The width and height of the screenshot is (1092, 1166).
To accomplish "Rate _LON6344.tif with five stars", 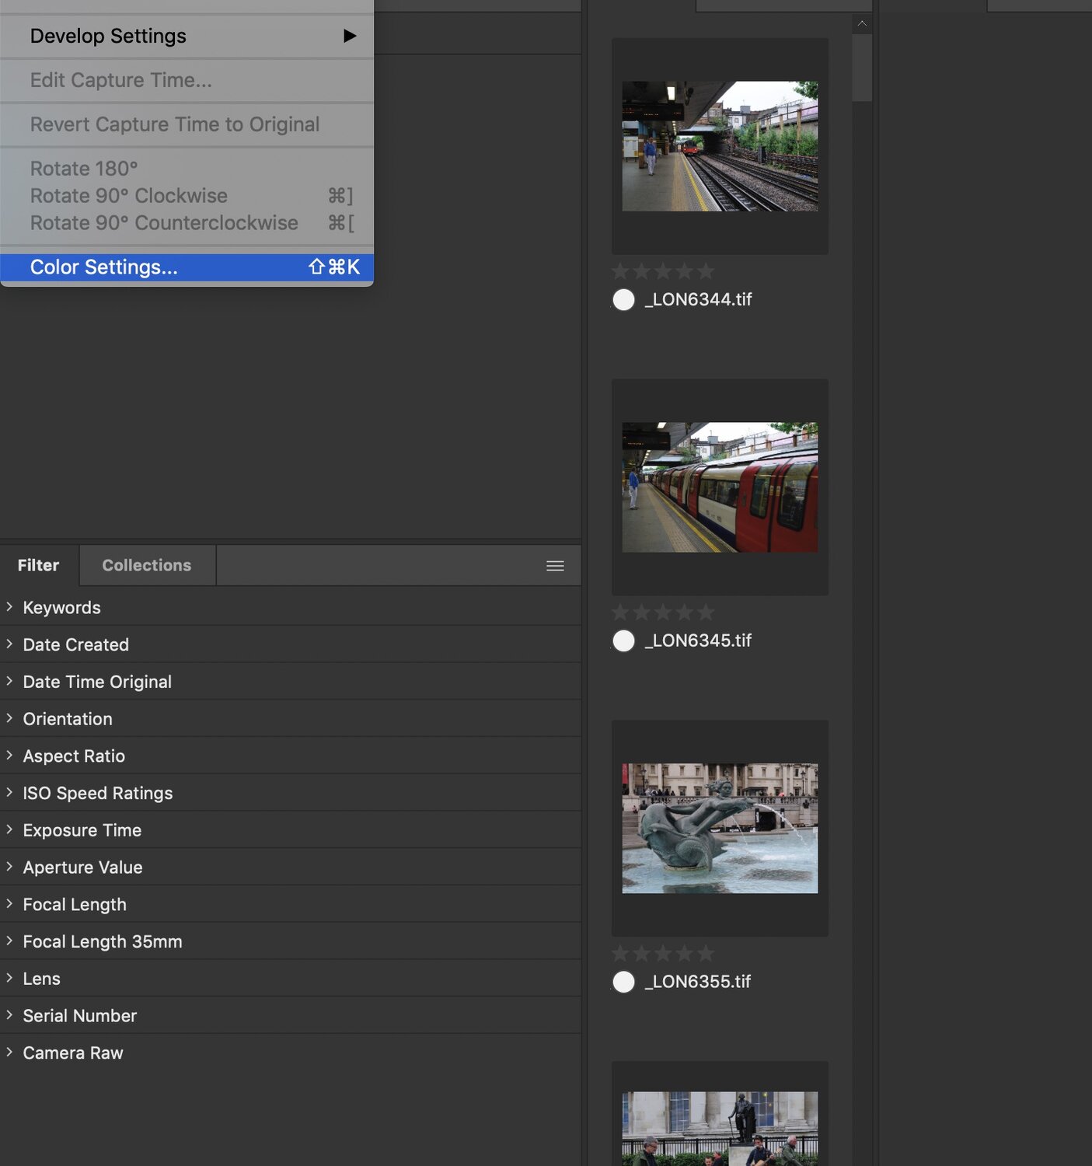I will click(706, 271).
